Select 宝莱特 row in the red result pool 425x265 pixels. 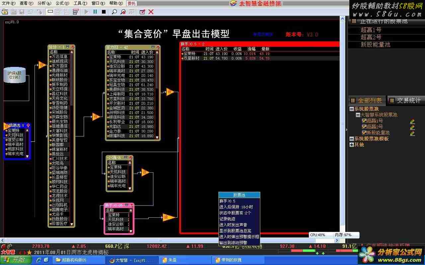[260, 54]
